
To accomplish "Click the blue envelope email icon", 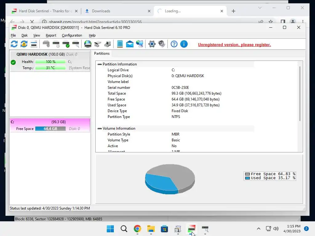I will (130, 44).
